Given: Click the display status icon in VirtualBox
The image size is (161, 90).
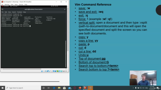Looking at the screenshot, I should click(54, 71).
